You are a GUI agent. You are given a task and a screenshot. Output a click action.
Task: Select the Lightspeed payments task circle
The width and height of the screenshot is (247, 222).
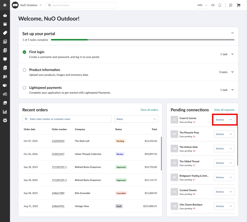click(24, 88)
